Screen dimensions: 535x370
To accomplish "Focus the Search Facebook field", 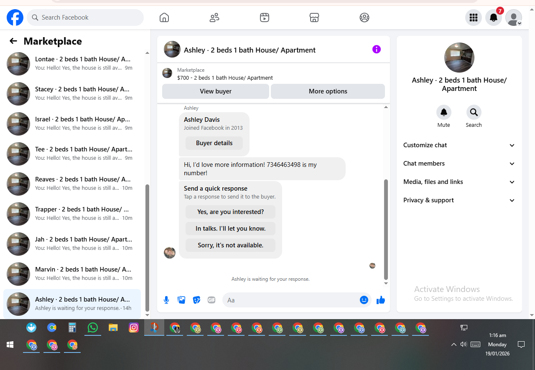I will (x=85, y=18).
